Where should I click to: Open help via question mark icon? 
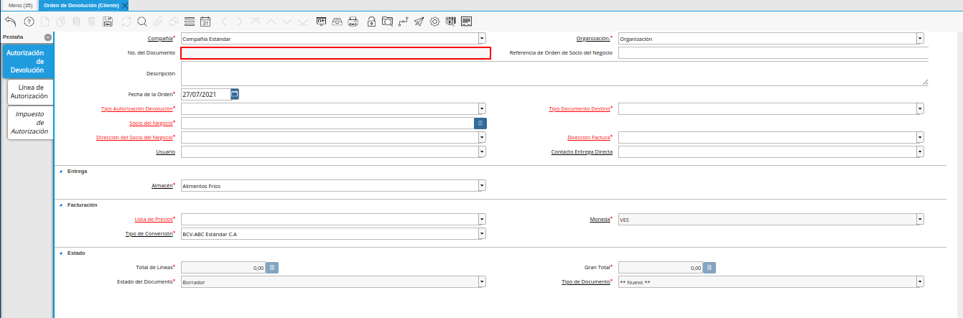[29, 22]
